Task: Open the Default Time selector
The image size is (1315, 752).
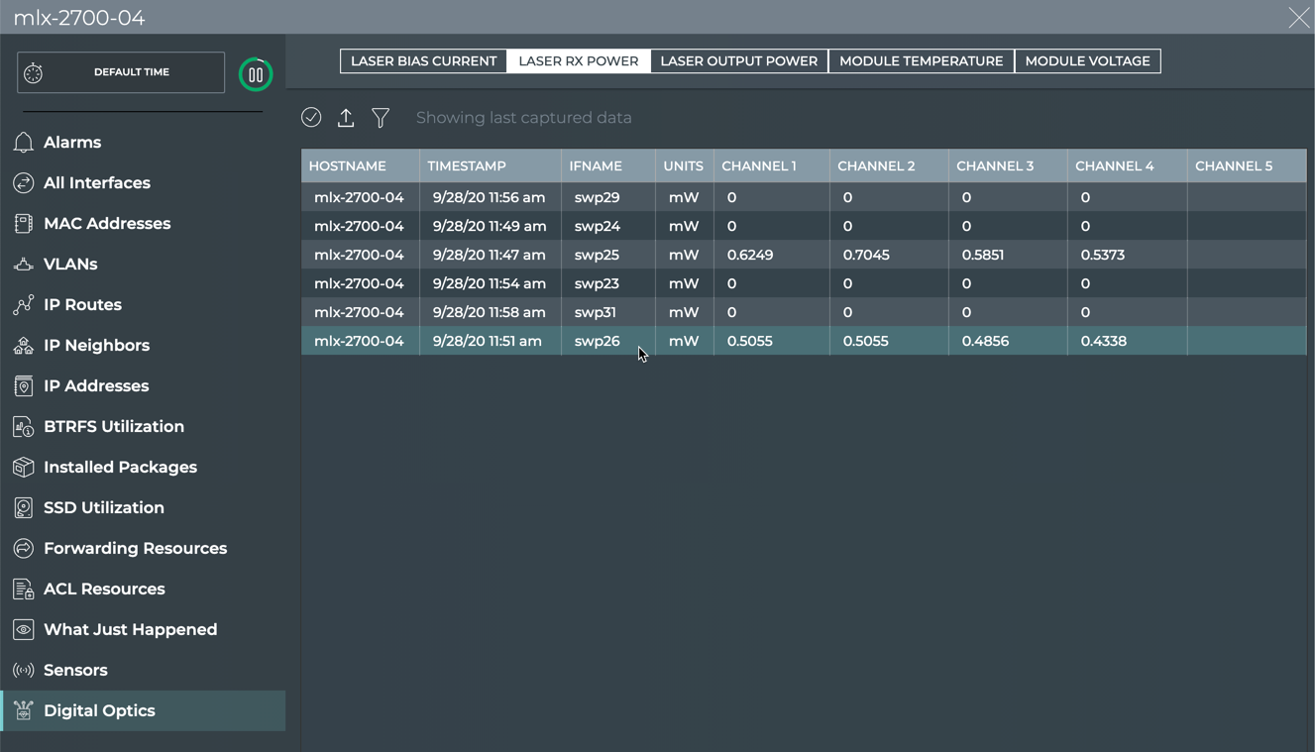Action: coord(121,72)
